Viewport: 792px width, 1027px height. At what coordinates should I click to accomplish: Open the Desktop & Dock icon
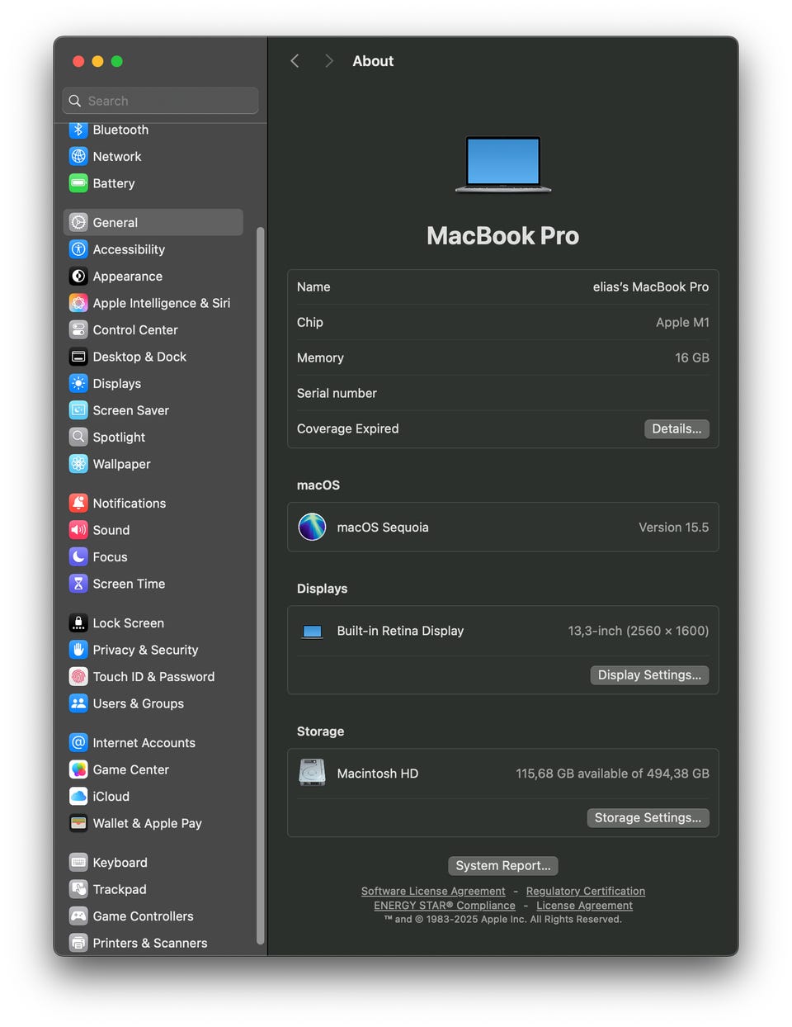[x=78, y=357]
